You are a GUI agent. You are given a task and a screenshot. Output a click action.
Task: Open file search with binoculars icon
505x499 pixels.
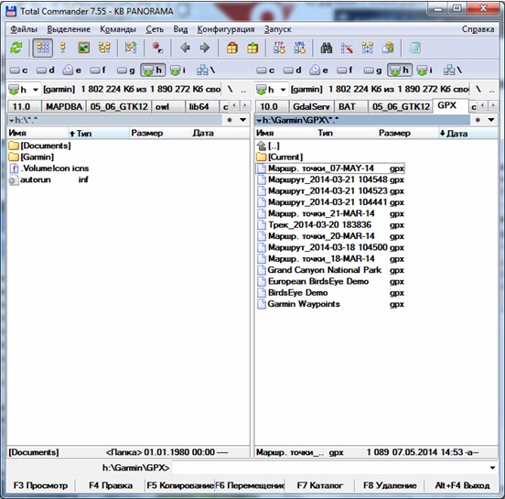[327, 48]
